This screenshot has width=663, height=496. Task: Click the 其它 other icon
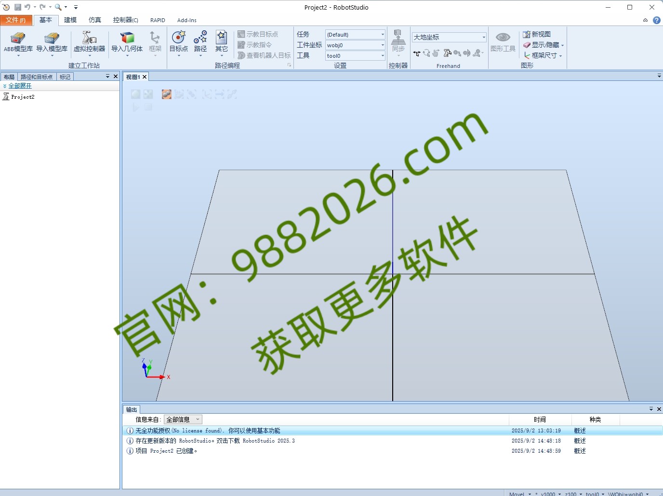tap(222, 38)
